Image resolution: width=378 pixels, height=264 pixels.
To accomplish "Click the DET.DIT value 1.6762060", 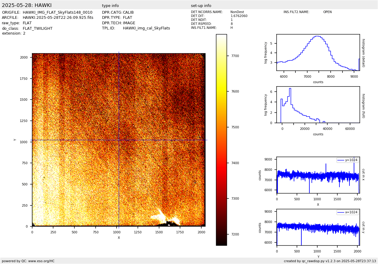I will click(x=239, y=16).
